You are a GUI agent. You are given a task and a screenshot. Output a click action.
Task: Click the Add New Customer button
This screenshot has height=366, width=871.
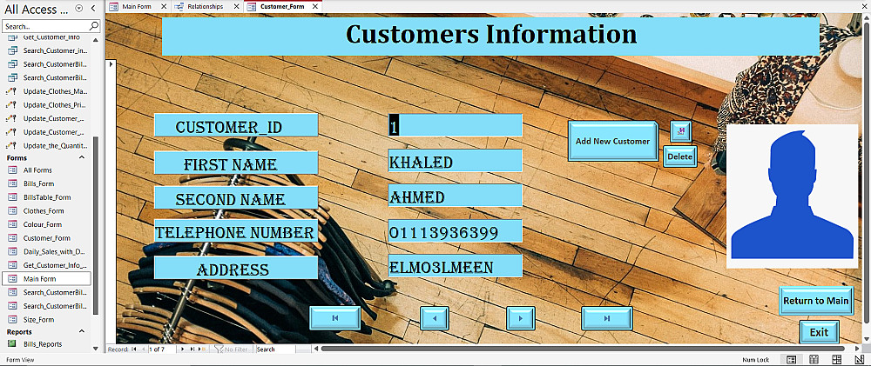click(612, 142)
